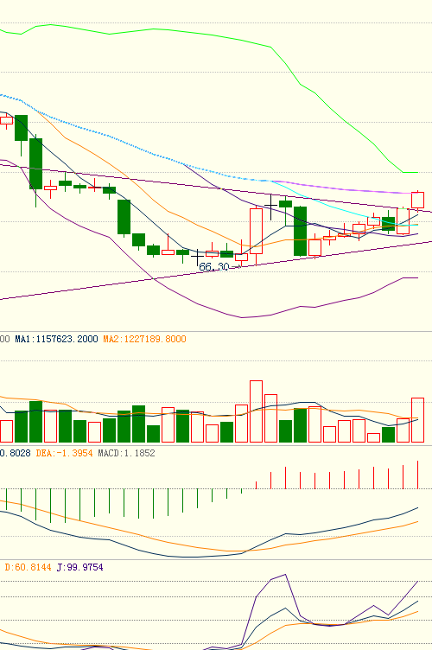Image resolution: width=432 pixels, height=650 pixels.
Task: Click the orange DEA:-1.3954 indicator label
Action: (x=64, y=453)
